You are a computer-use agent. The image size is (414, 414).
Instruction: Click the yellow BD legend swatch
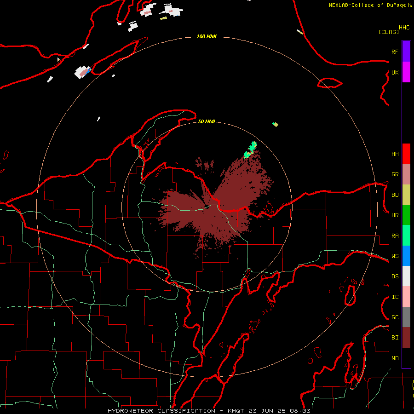click(x=406, y=195)
